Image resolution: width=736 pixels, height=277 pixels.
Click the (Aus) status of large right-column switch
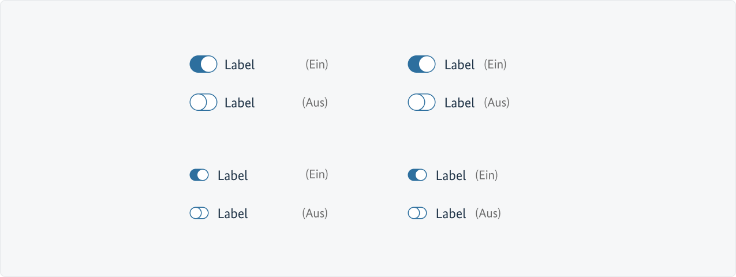click(x=496, y=102)
